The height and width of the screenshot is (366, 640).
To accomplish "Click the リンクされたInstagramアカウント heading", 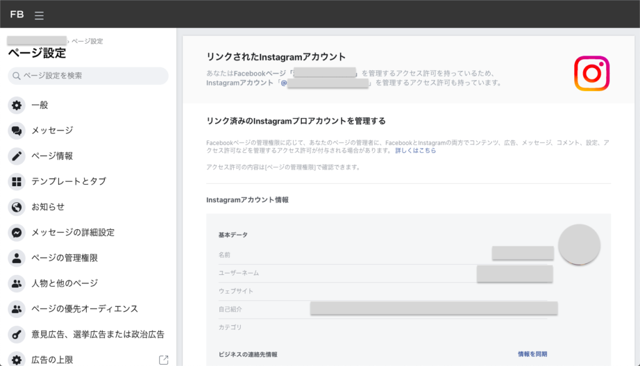I will pos(276,57).
